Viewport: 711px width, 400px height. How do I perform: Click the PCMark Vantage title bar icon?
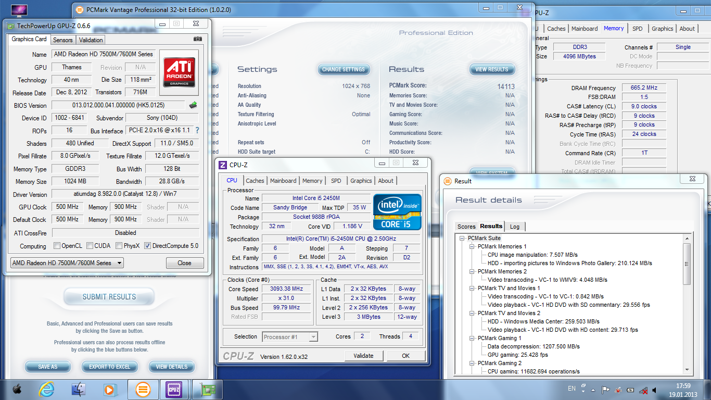click(79, 9)
